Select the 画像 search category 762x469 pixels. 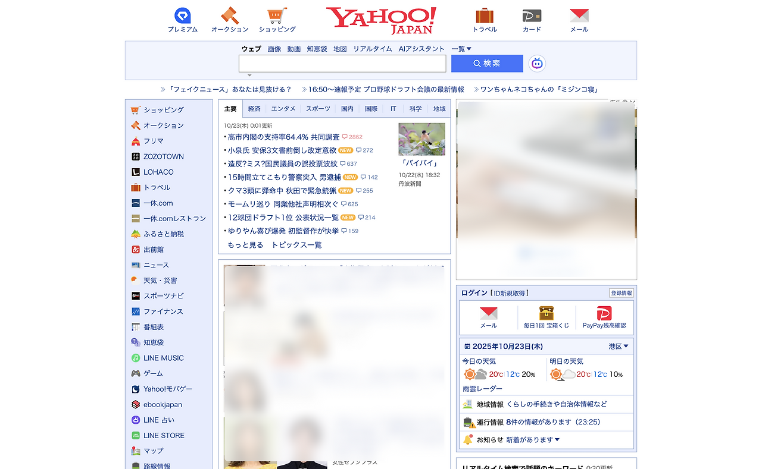click(x=274, y=49)
